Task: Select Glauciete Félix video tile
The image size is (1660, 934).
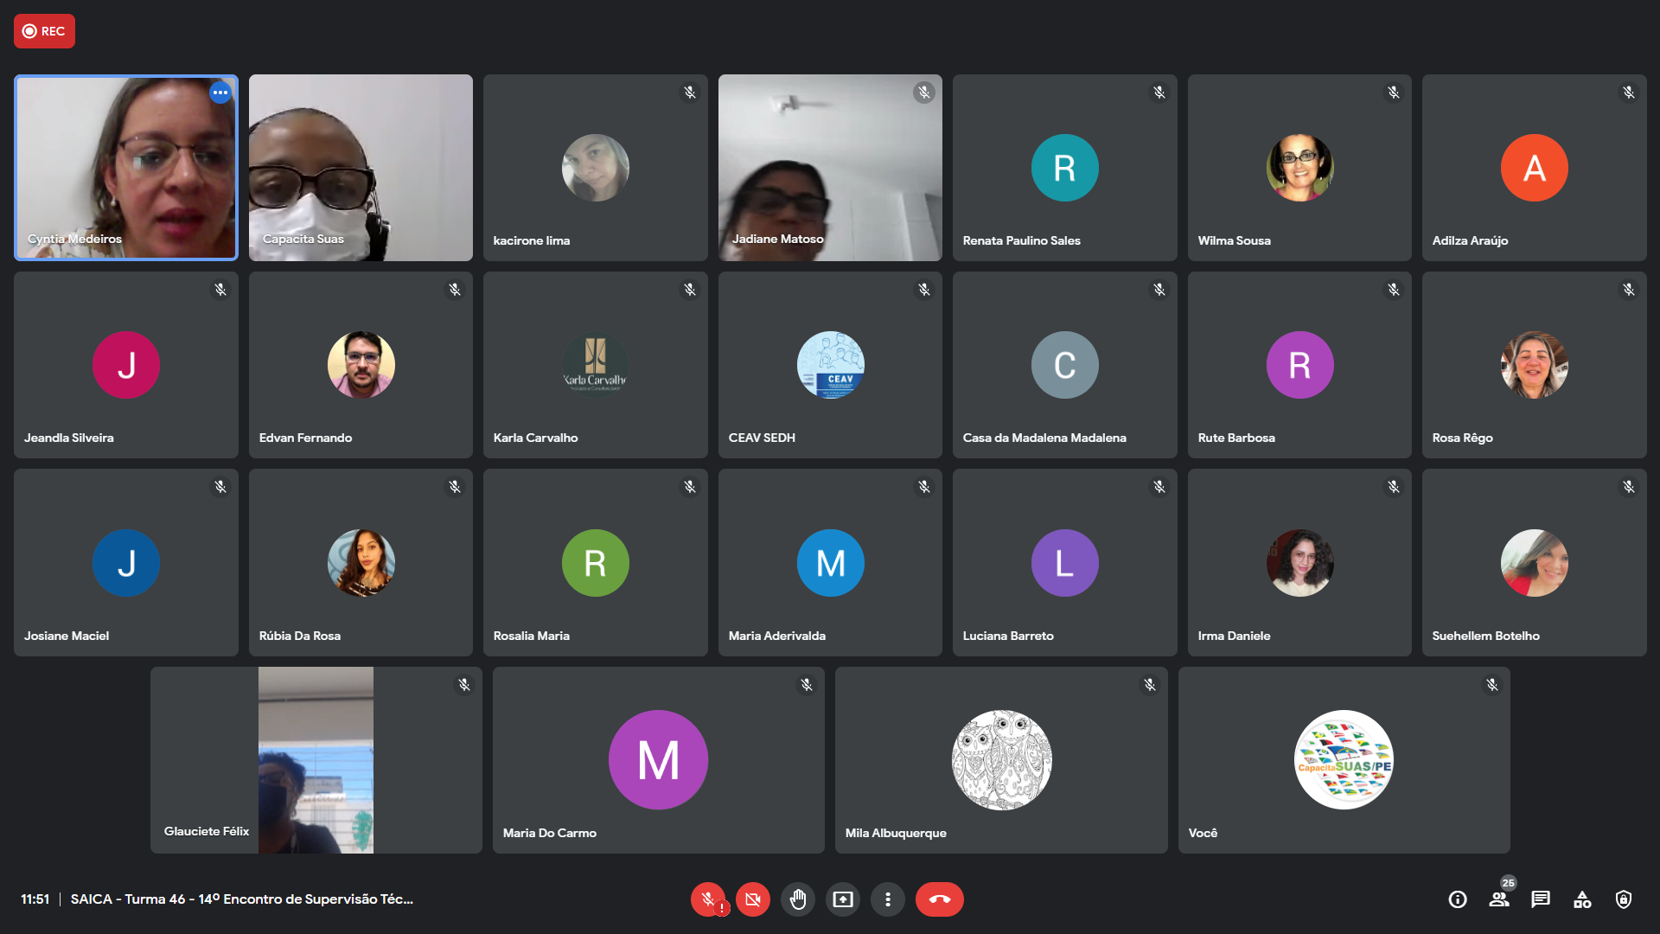Action: tap(316, 760)
